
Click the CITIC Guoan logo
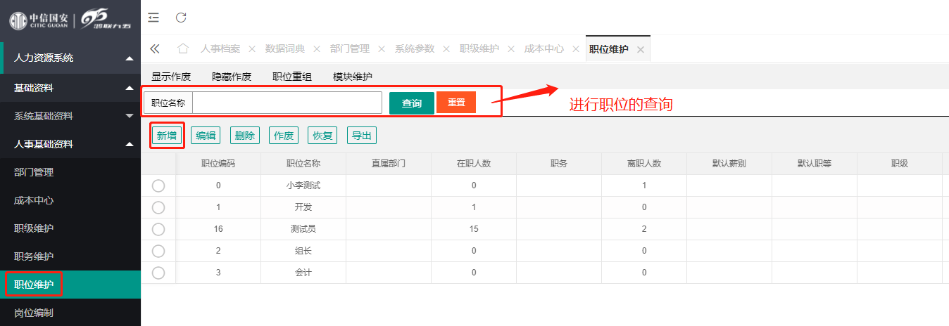pyautogui.click(x=39, y=20)
